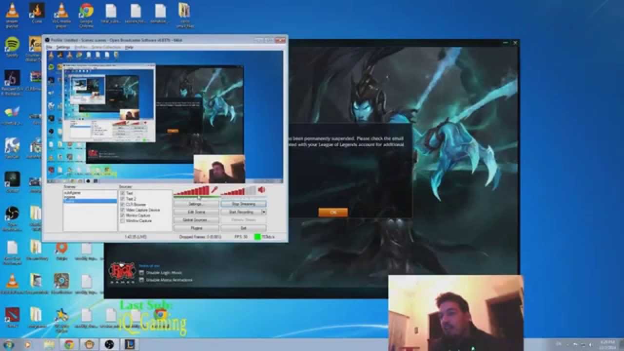Toggle the Monitor Capture source checkbox
The image size is (624, 351).
click(x=122, y=215)
